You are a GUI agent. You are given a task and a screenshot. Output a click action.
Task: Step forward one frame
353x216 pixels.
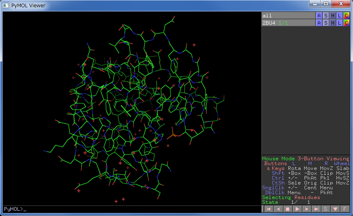click(307, 209)
